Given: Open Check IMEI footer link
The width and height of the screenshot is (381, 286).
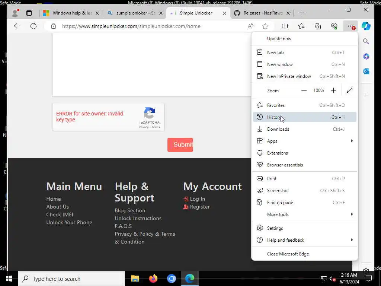Looking at the screenshot, I should (x=60, y=214).
